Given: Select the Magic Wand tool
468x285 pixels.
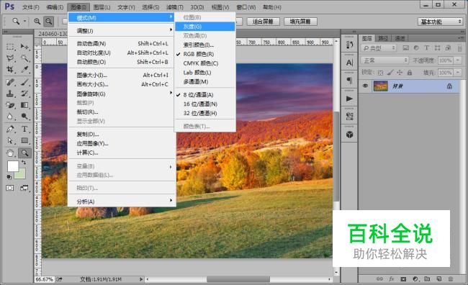Looking at the screenshot, I should pyautogui.click(x=24, y=58).
